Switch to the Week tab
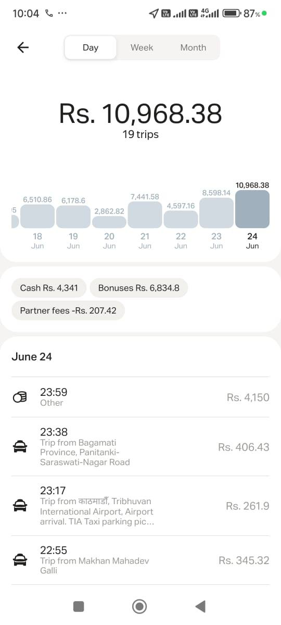This screenshot has width=281, height=625. [x=142, y=47]
